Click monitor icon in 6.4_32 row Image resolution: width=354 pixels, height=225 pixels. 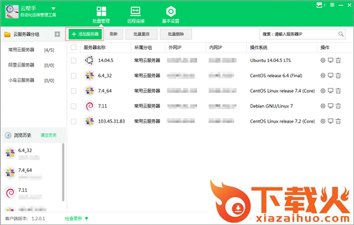[330, 76]
